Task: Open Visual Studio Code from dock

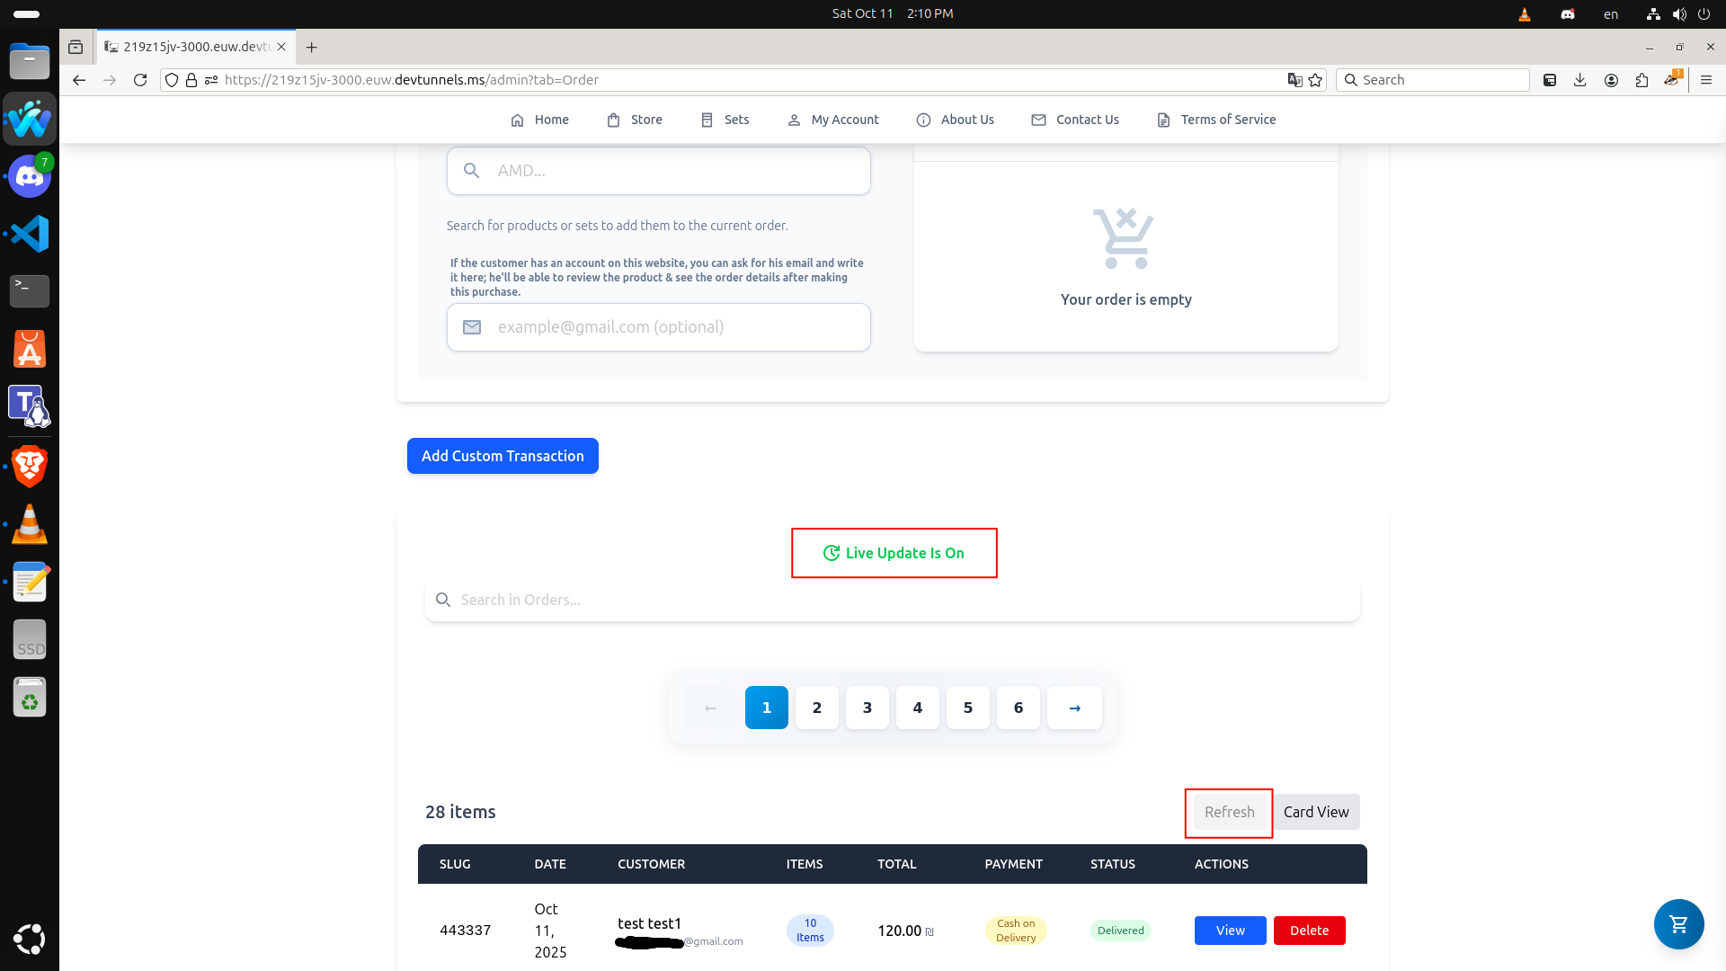Action: tap(30, 234)
